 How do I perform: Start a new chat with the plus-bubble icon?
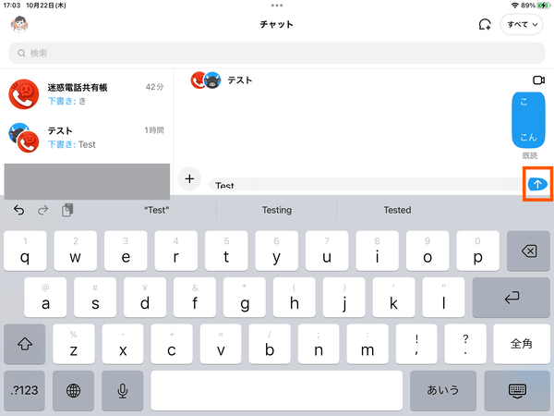click(x=485, y=24)
